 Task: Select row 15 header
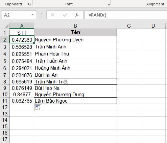[x=5, y=126]
